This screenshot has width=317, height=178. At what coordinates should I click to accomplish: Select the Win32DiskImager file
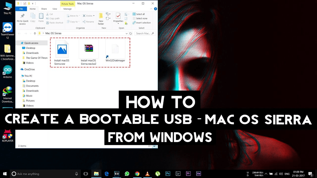click(x=115, y=49)
